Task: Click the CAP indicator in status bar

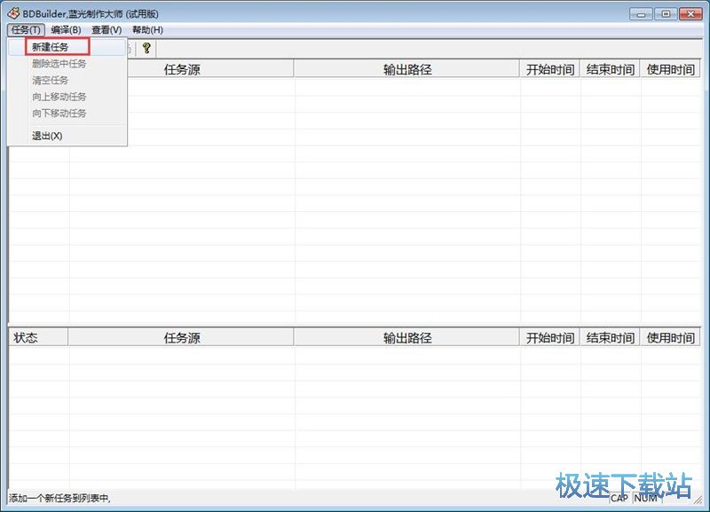Action: (619, 498)
